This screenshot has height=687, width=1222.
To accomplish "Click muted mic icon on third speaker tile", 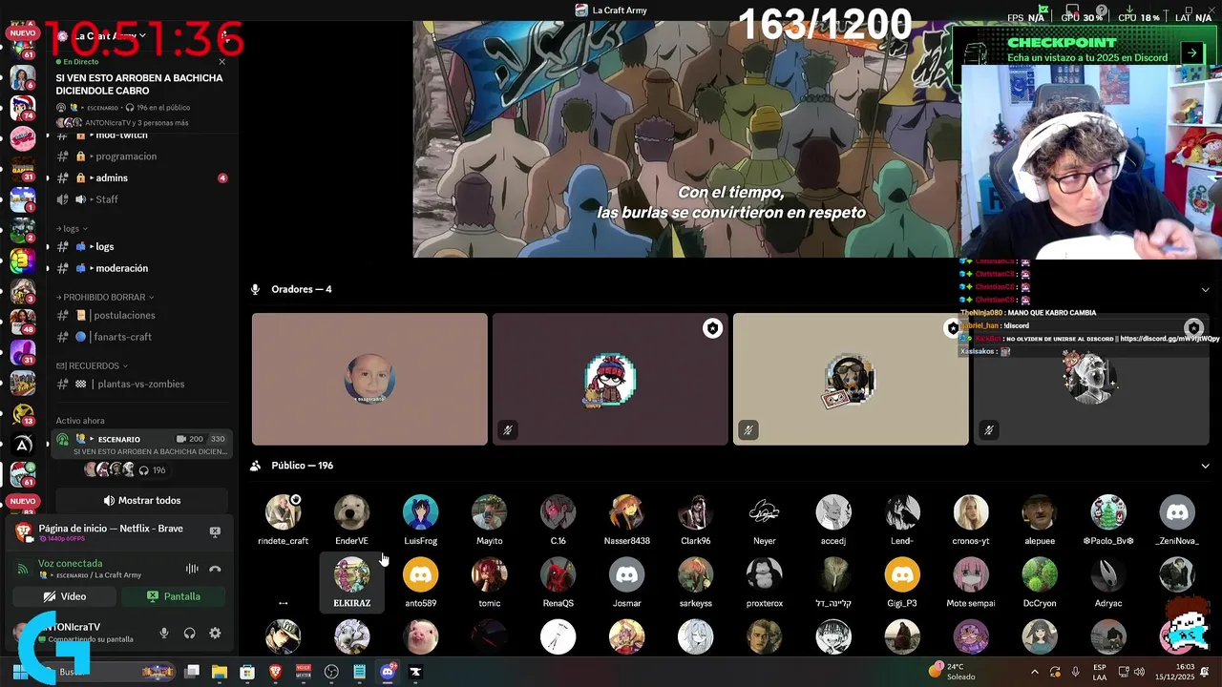I will point(748,430).
